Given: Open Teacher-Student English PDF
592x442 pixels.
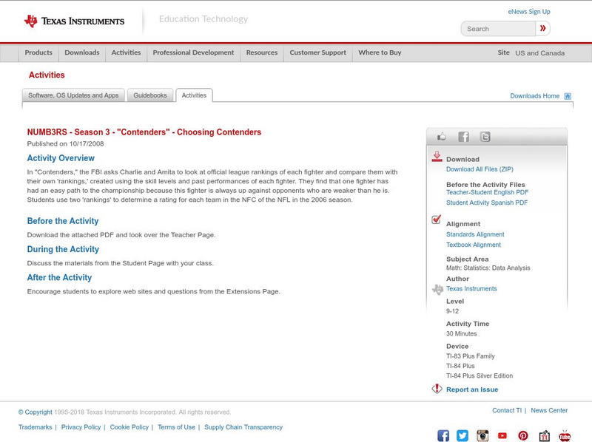Looking at the screenshot, I should point(487,192).
